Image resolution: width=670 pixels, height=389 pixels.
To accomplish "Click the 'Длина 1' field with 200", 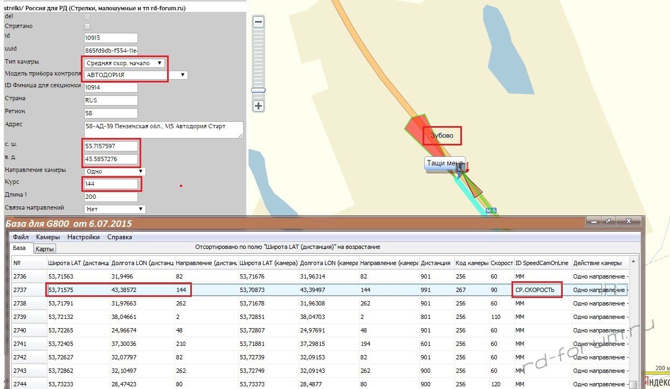I will (x=111, y=197).
